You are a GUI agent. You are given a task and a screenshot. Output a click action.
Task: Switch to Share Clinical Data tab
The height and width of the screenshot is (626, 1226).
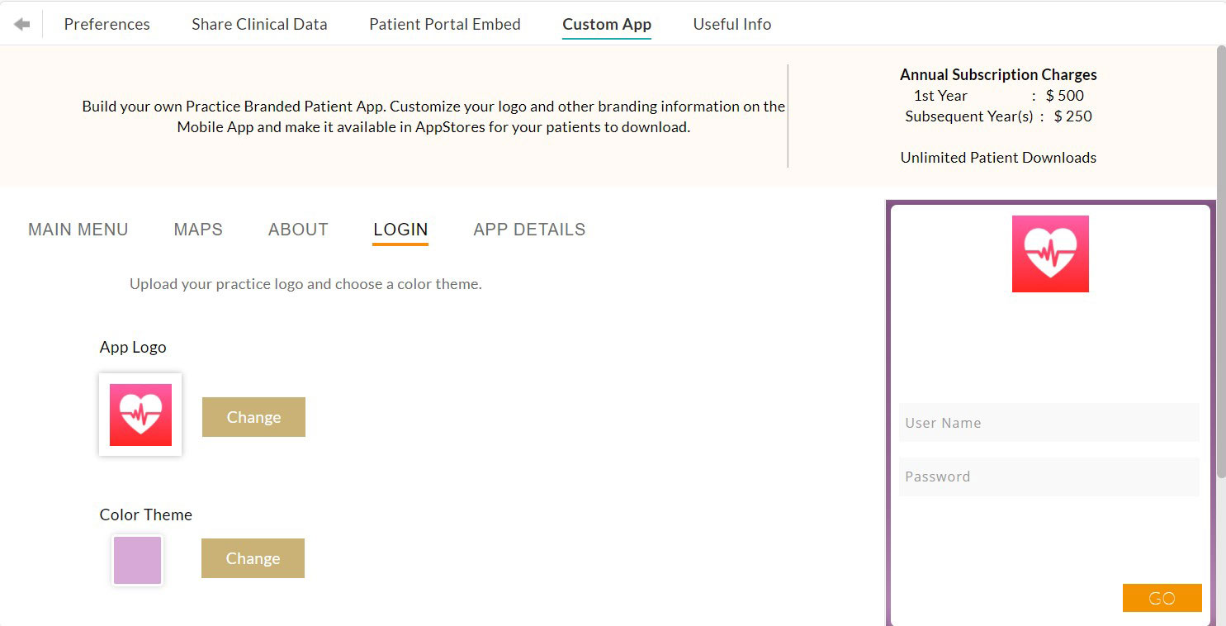[x=259, y=24]
